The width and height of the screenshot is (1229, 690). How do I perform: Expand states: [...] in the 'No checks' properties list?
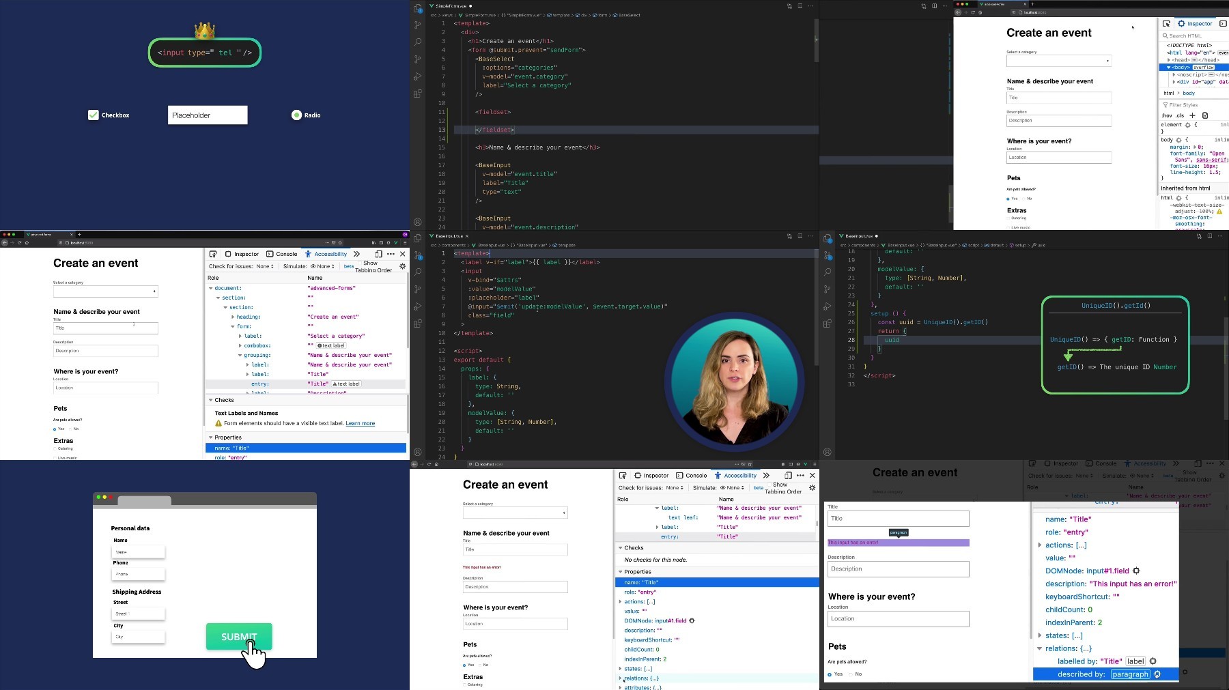[621, 668]
